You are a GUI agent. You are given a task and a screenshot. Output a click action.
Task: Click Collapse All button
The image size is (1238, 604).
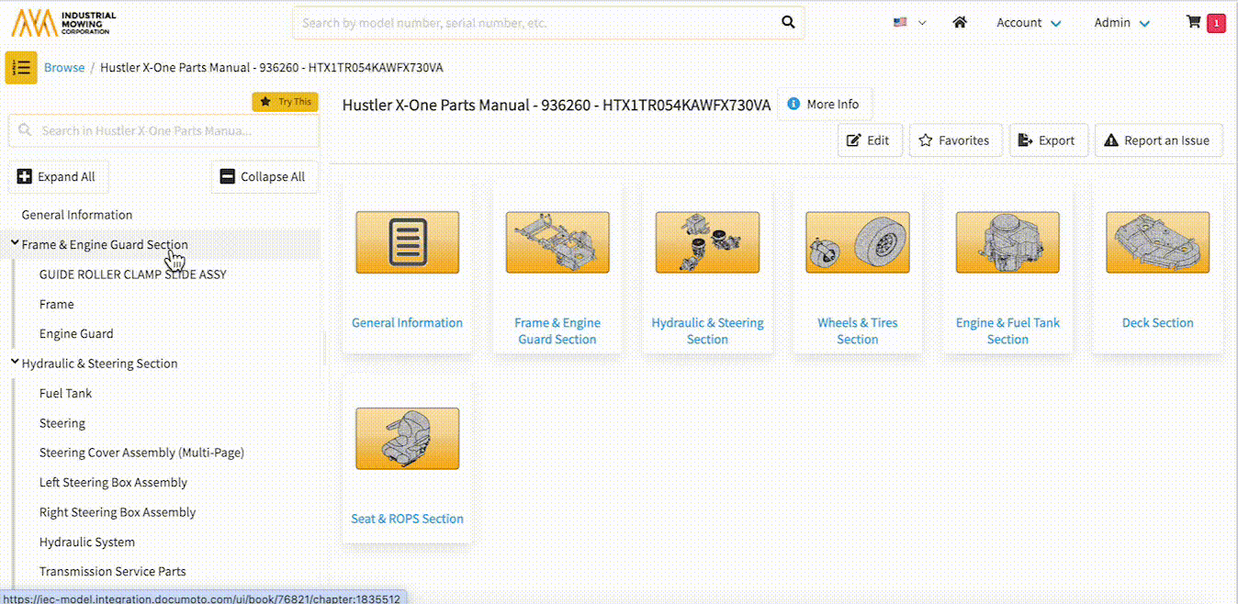pyautogui.click(x=264, y=177)
